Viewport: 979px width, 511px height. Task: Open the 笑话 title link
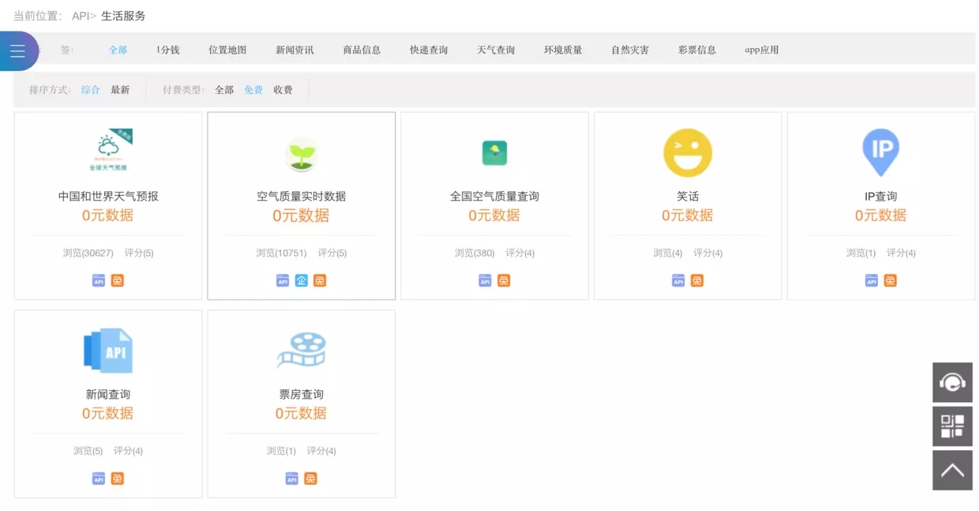point(688,197)
